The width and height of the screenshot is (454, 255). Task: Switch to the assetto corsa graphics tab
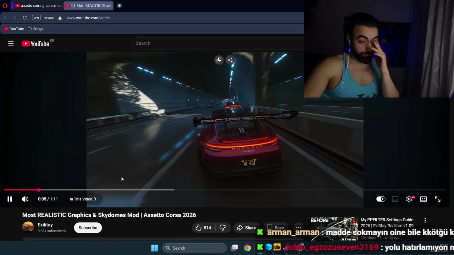click(x=38, y=6)
